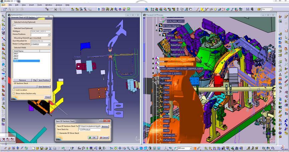Click the IO States (Signals) node icon
The height and width of the screenshot is (152, 289).
pos(160,26)
